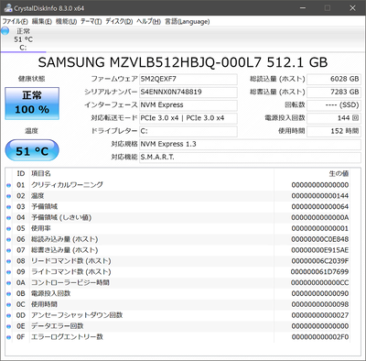Click the 51 °C temperature button

tap(32, 150)
